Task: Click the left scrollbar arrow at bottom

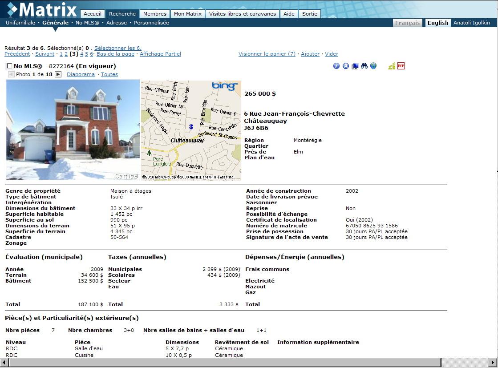Action: tap(4, 362)
